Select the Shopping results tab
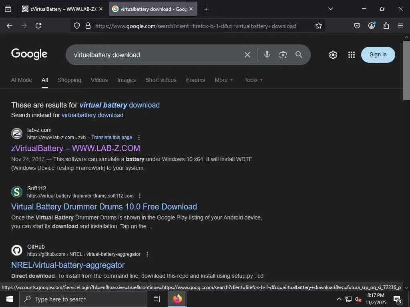Screen dimensions: 410x307 tap(69, 80)
